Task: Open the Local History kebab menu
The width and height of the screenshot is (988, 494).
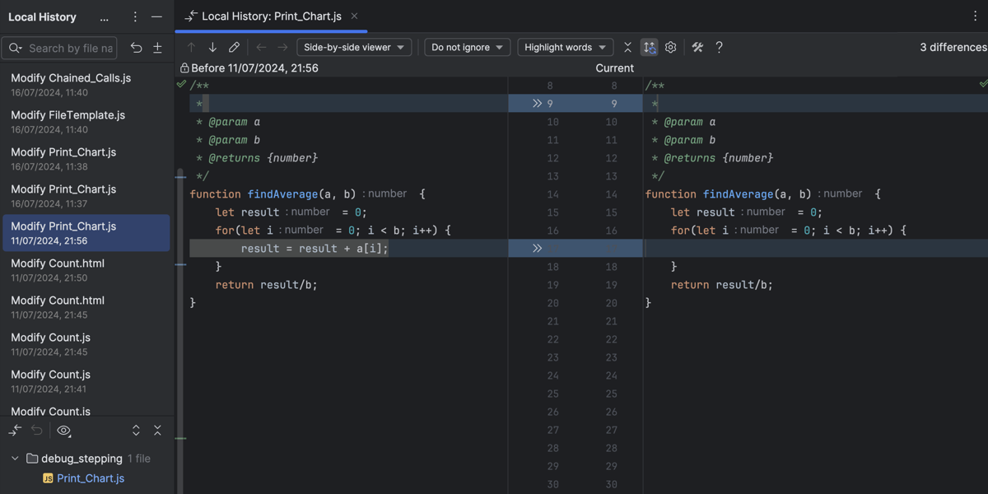Action: click(134, 16)
